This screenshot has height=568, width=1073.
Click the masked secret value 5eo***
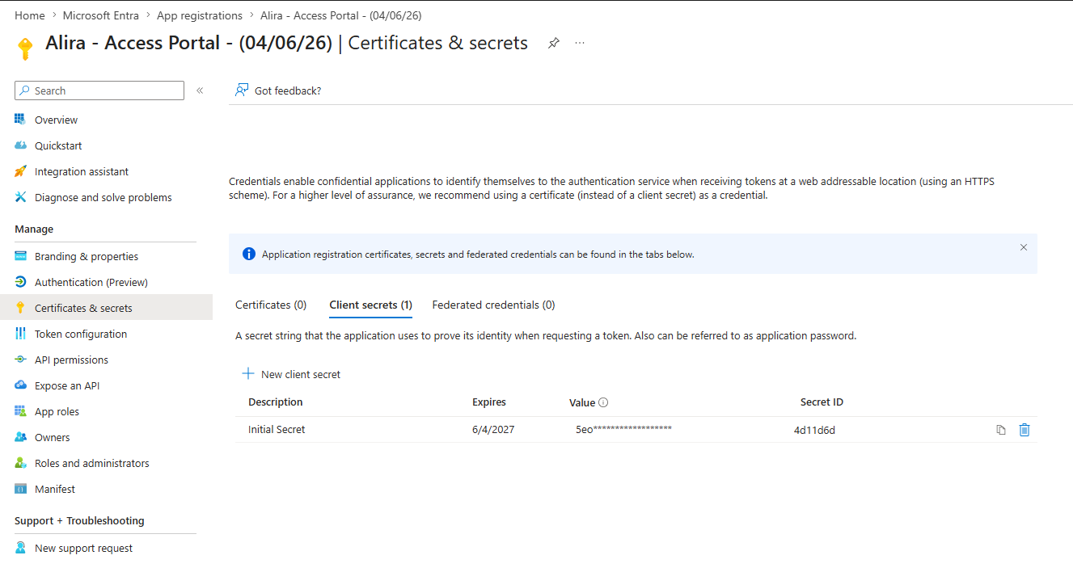pyautogui.click(x=623, y=430)
